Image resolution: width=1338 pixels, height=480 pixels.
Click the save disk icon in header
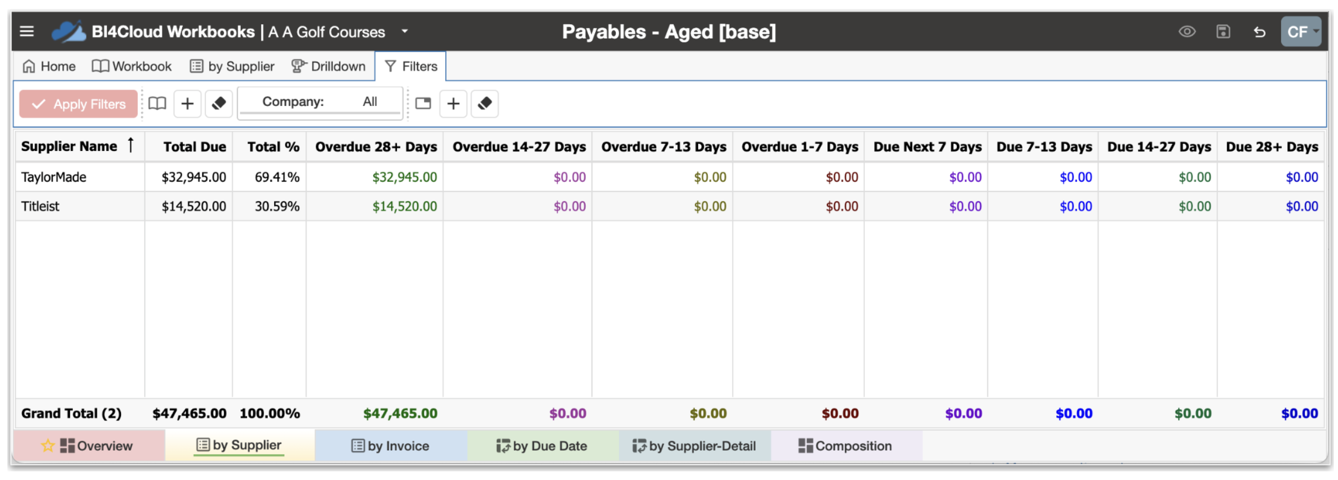click(x=1223, y=32)
